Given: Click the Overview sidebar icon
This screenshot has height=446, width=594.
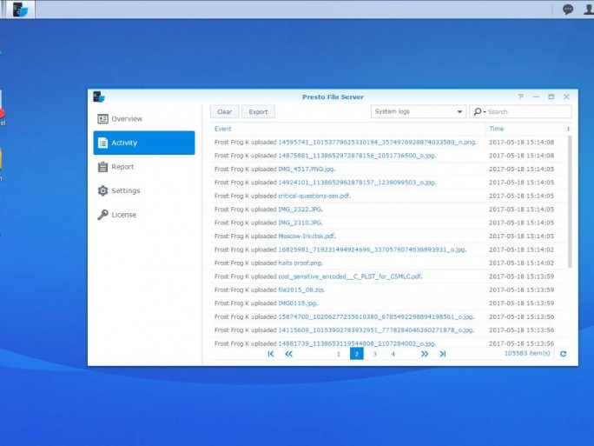Looking at the screenshot, I should pos(102,119).
